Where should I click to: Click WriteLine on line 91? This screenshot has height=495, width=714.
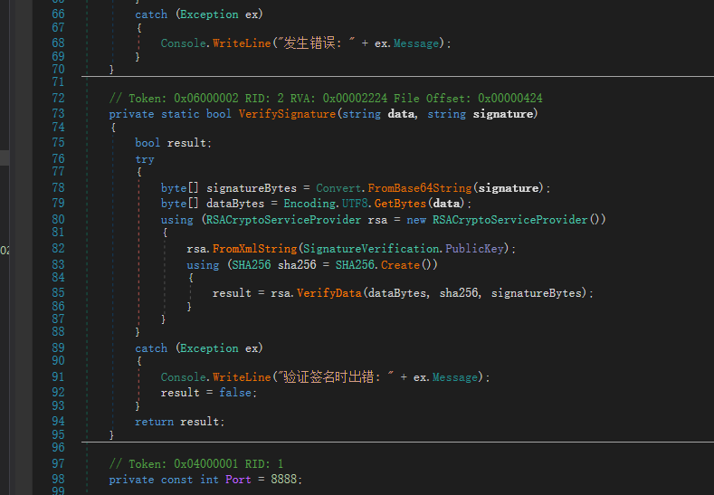[x=242, y=377]
